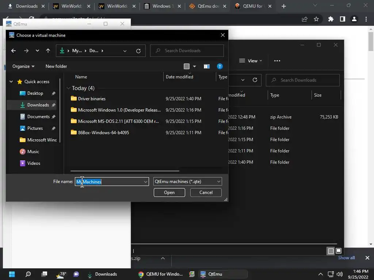Switch to the QEMU for Windows tab
Viewport: 374px width, 280px height.
click(253, 6)
